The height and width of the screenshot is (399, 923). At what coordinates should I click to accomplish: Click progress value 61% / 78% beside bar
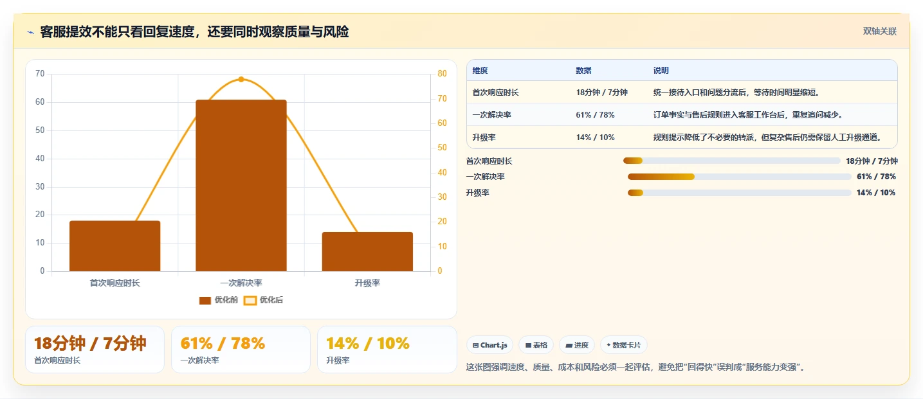click(876, 177)
